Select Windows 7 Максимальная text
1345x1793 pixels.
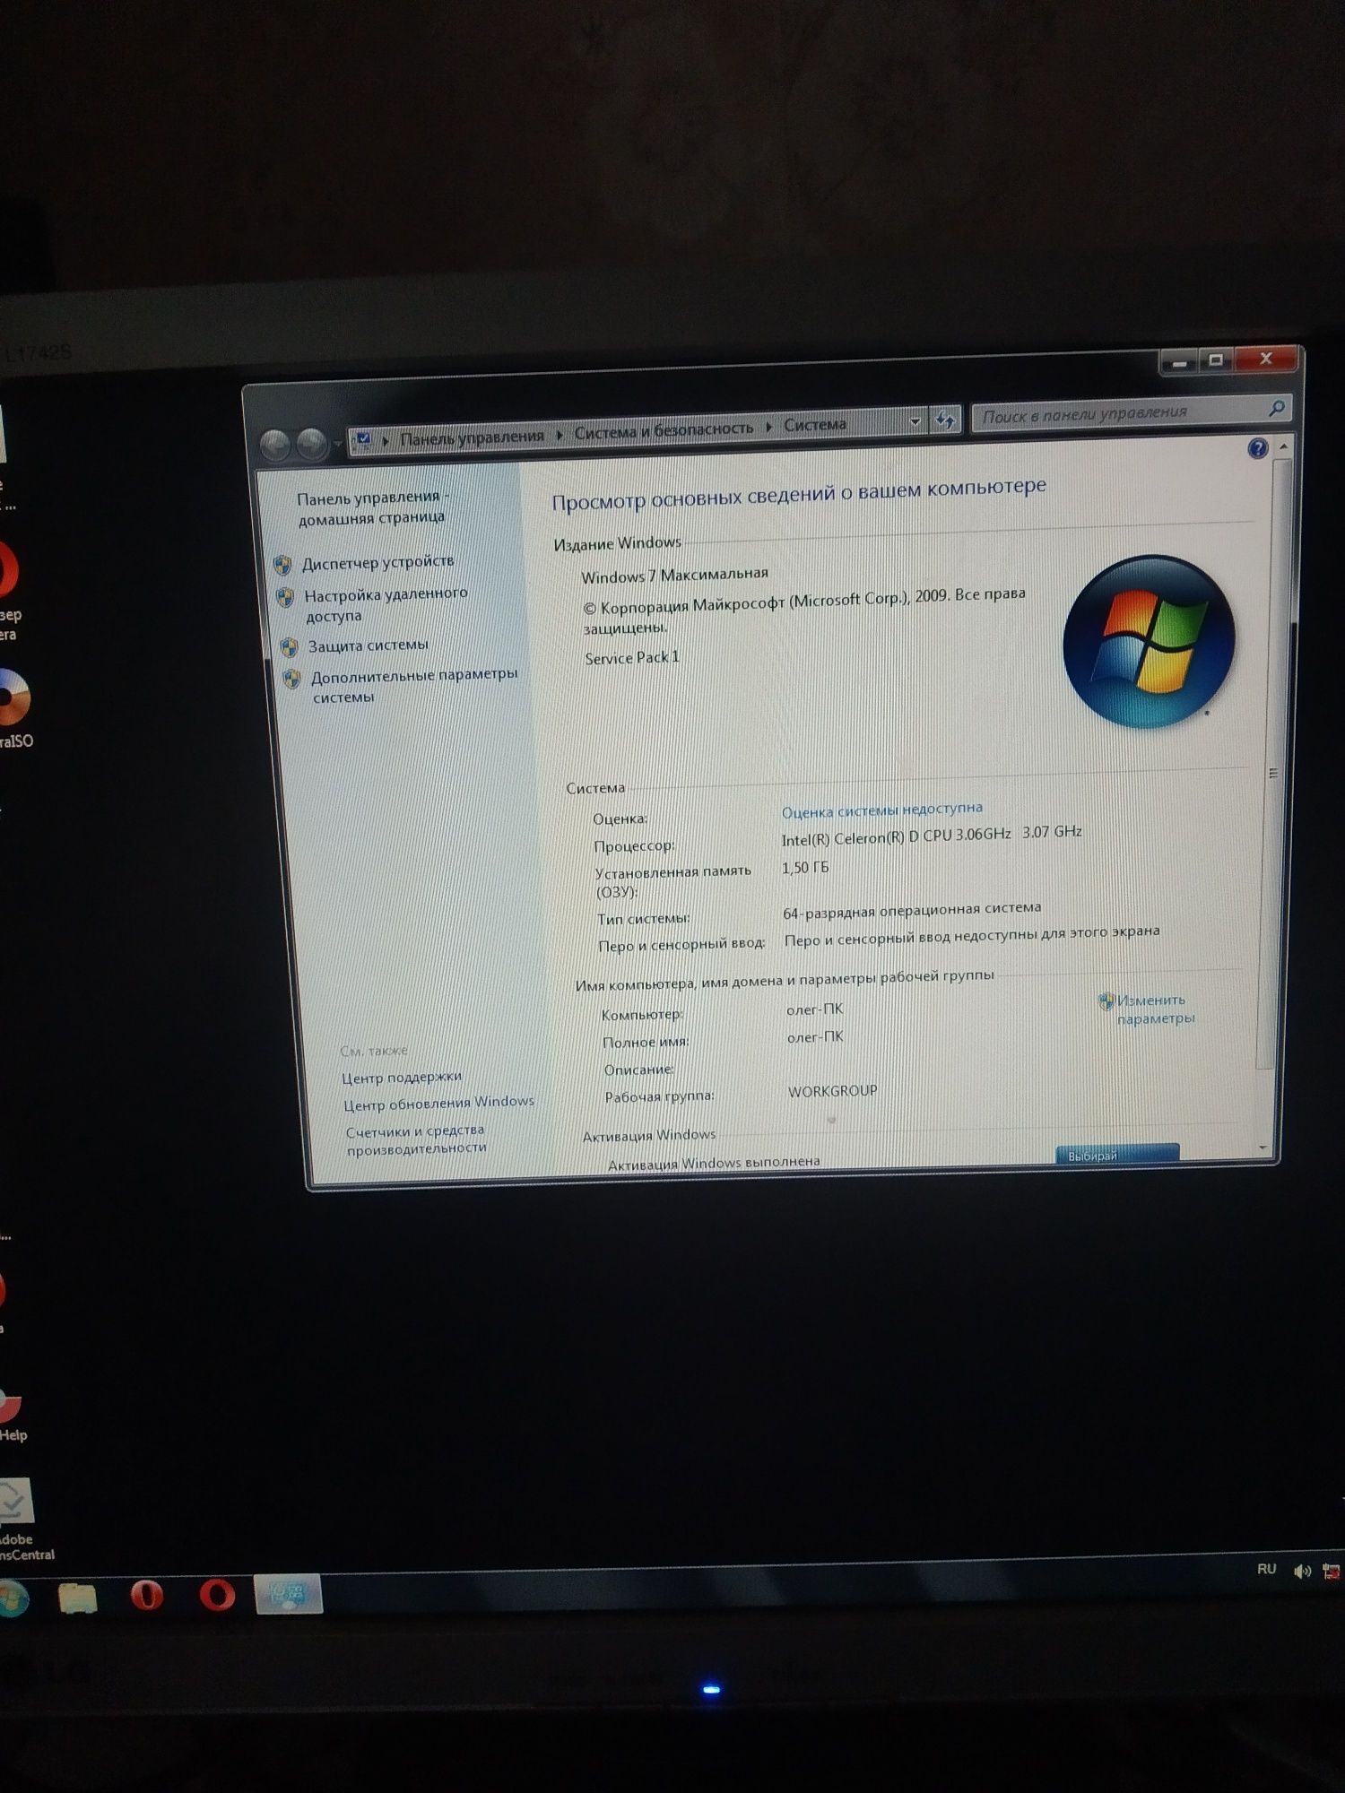(x=674, y=574)
